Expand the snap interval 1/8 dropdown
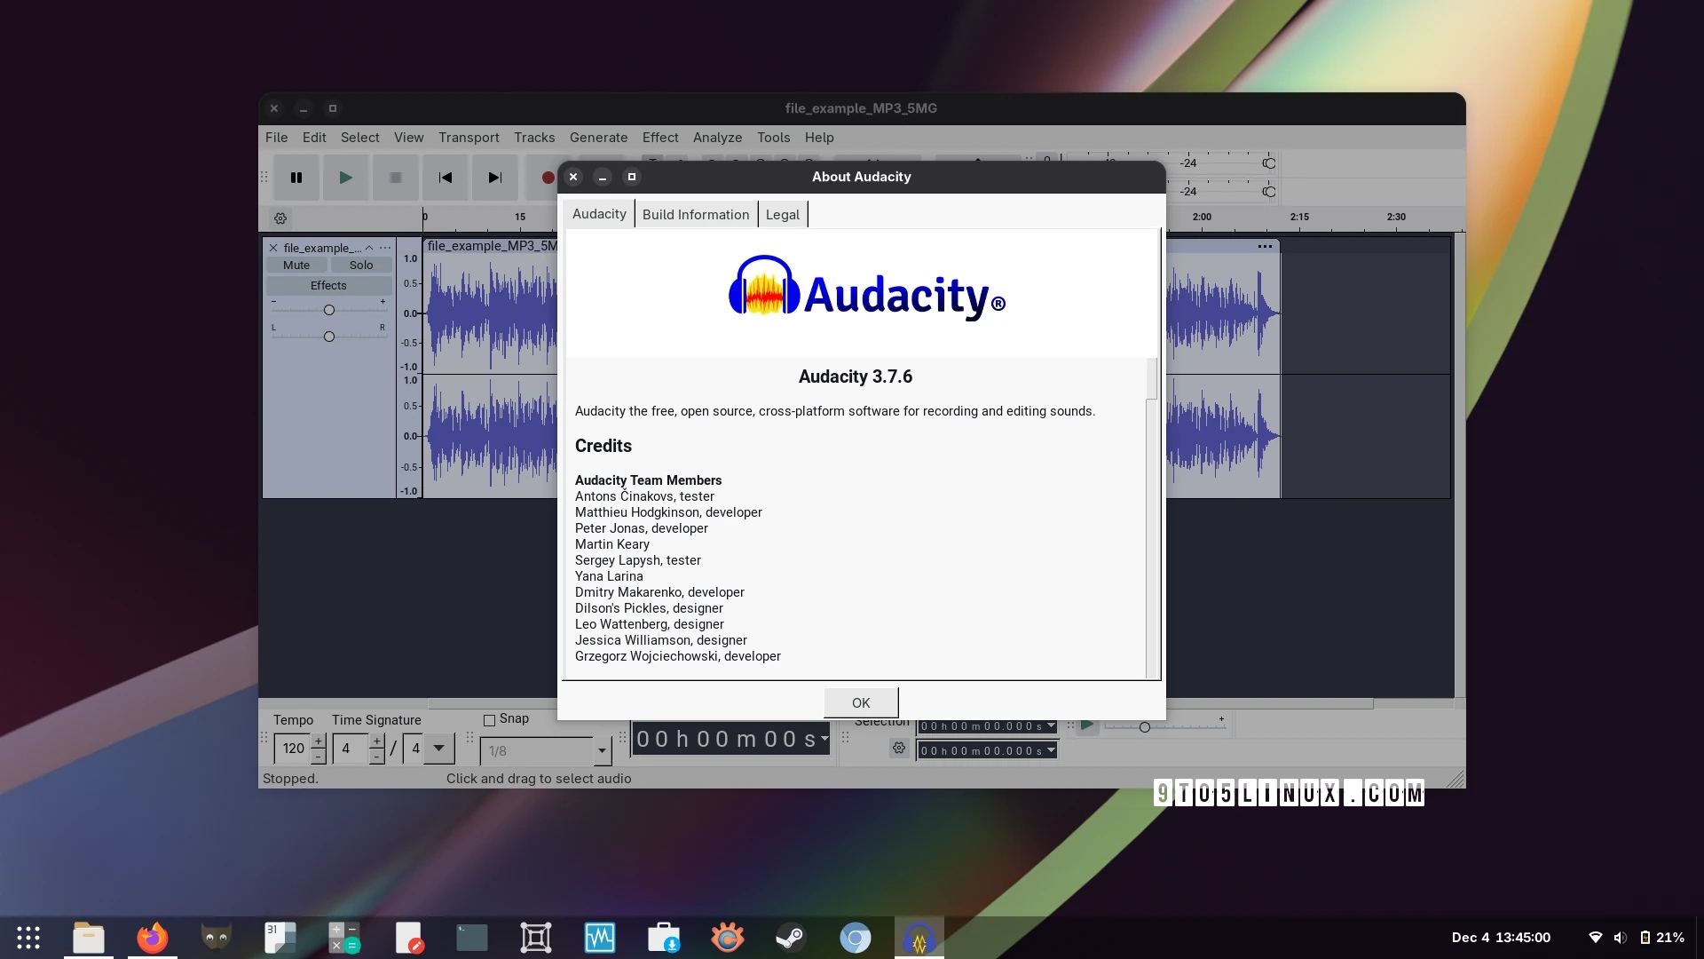The image size is (1704, 959). pyautogui.click(x=603, y=750)
